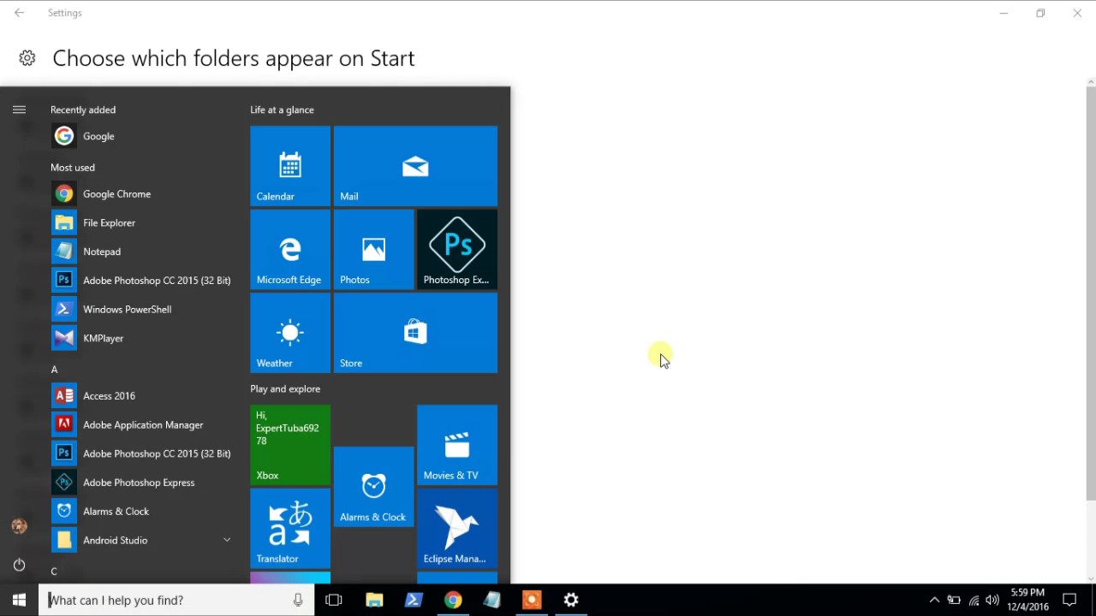1096x616 pixels.
Task: Open Google from Recently added
Action: (141, 136)
